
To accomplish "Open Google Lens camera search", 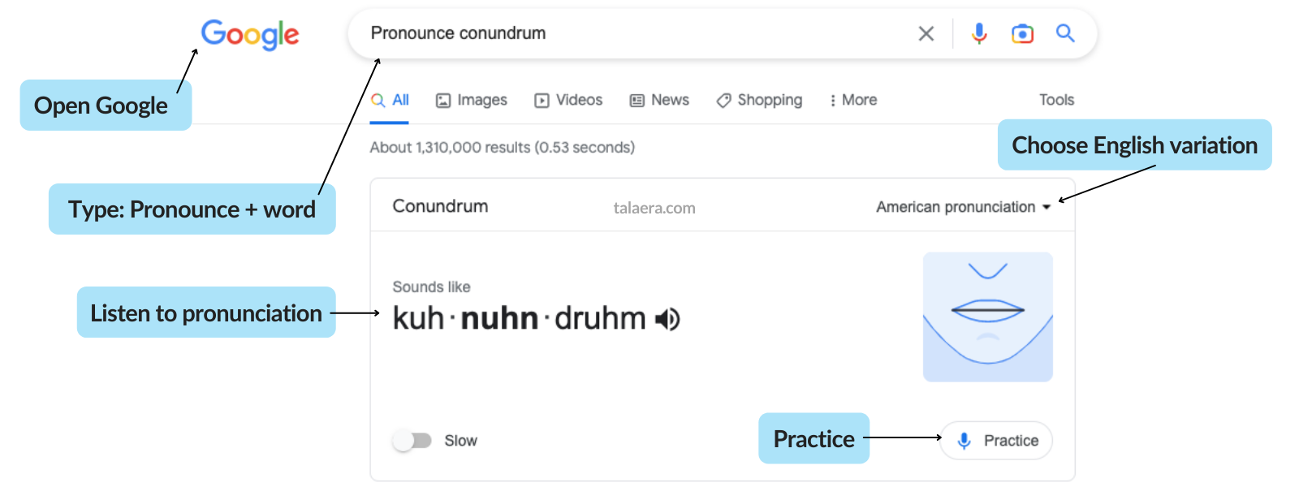I will (x=1022, y=33).
